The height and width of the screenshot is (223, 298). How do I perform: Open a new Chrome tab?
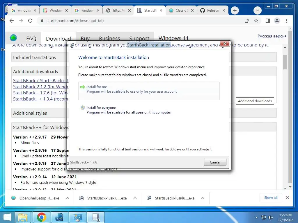[x=235, y=10]
